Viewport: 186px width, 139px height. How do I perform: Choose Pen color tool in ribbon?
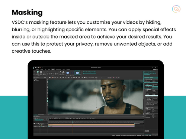(x=60, y=73)
